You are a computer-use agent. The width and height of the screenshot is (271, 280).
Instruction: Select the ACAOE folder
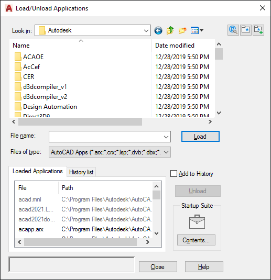pyautogui.click(x=29, y=57)
